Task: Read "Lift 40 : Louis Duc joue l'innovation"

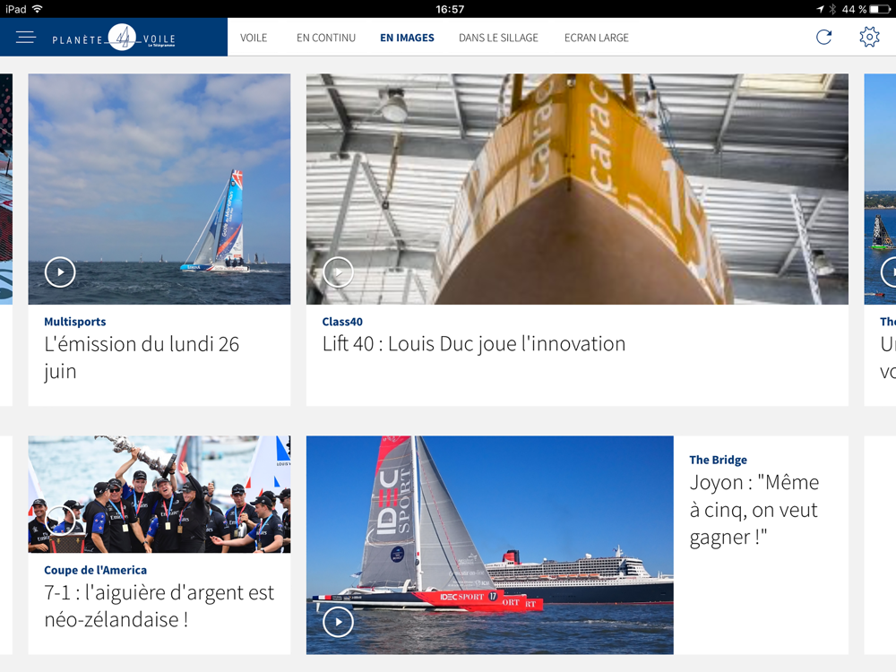Action: click(474, 344)
